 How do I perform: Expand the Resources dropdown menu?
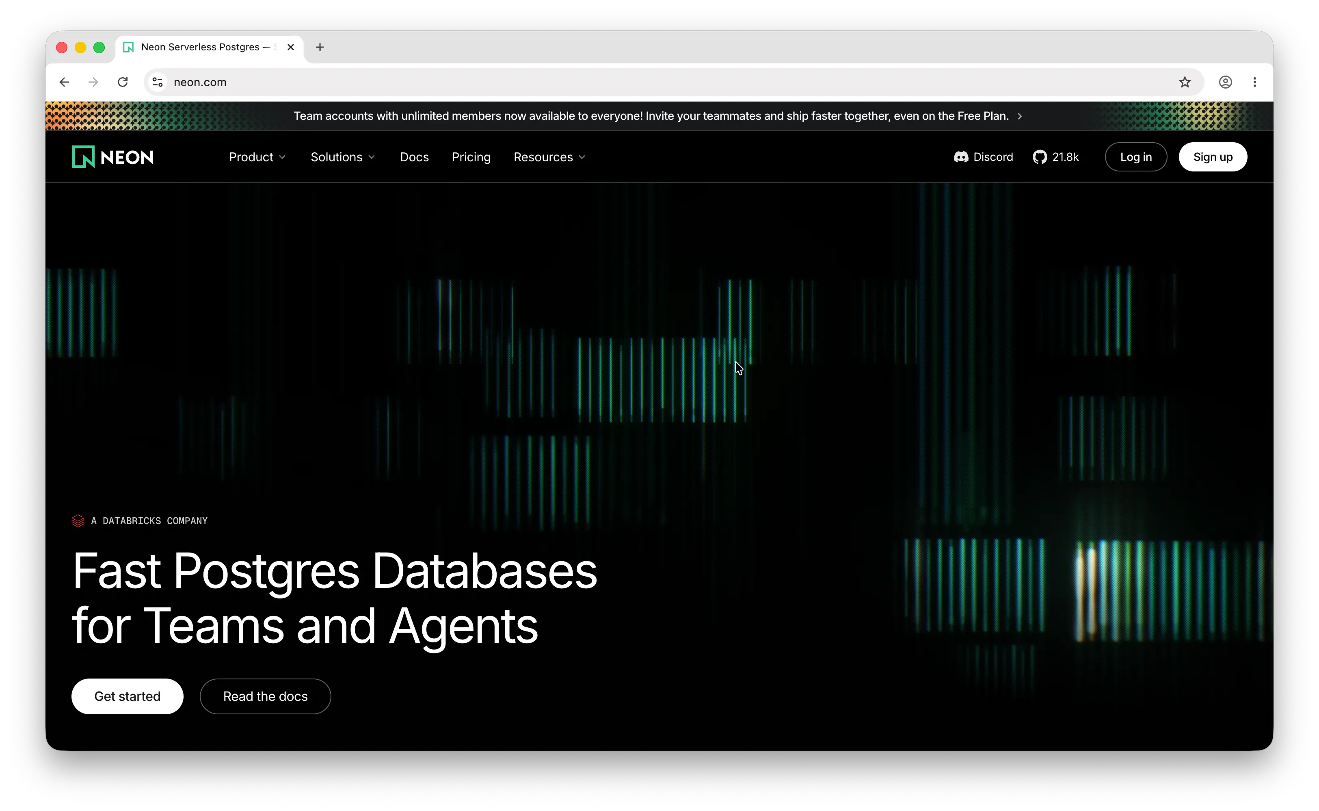(550, 156)
